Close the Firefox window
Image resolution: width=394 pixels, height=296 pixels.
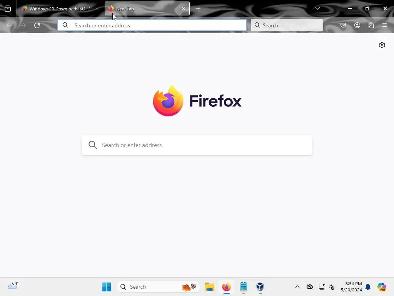[x=385, y=8]
